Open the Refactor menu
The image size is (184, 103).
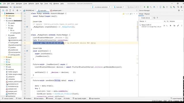click(x=31, y=4)
